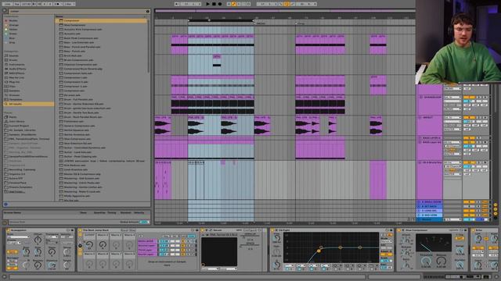Image resolution: width=501 pixels, height=281 pixels.
Task: Click the Random column in Groove Pool
Action: click(x=125, y=213)
